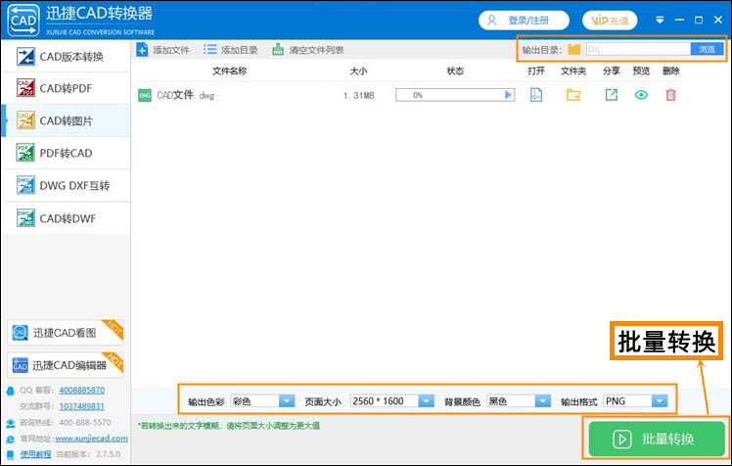Click the PDF转CAD green icon
732x466 pixels.
[x=25, y=153]
